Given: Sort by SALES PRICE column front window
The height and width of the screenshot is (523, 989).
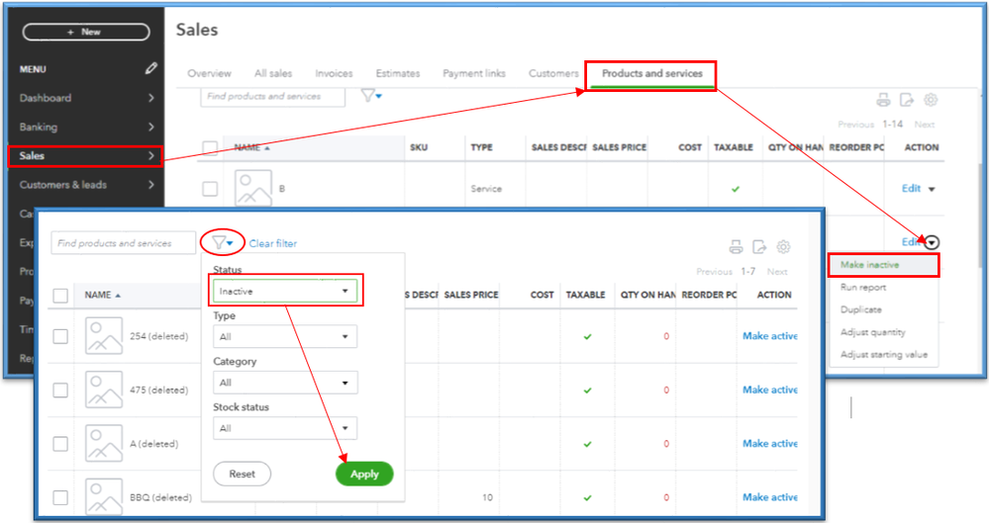Looking at the screenshot, I should (470, 295).
